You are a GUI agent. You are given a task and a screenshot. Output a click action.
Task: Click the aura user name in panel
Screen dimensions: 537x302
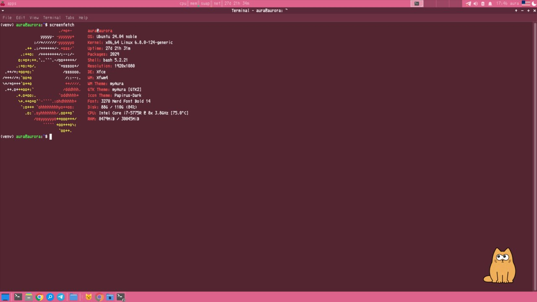(x=514, y=3)
